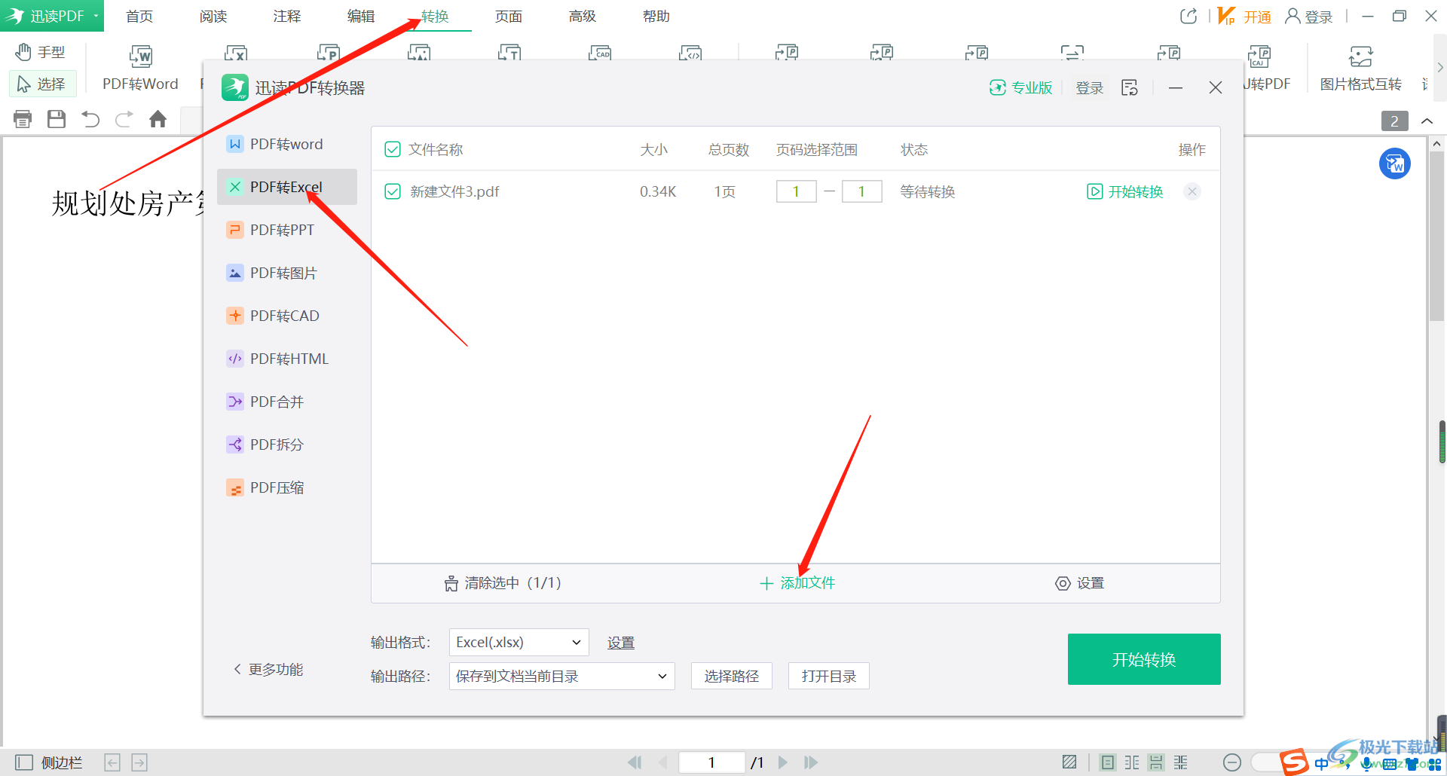This screenshot has height=776, width=1447.
Task: Select PDF转HTML in converter sidebar
Action: click(x=286, y=359)
